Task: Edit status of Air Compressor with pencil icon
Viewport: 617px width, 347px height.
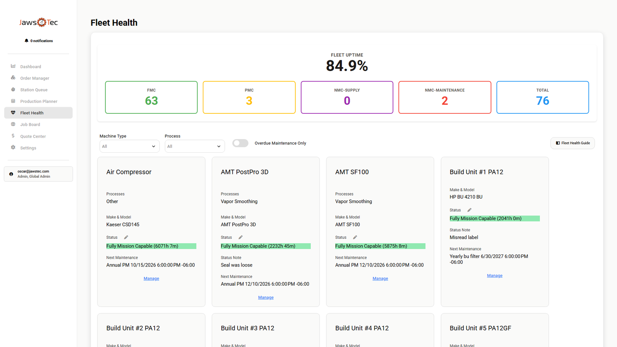Action: tap(126, 237)
